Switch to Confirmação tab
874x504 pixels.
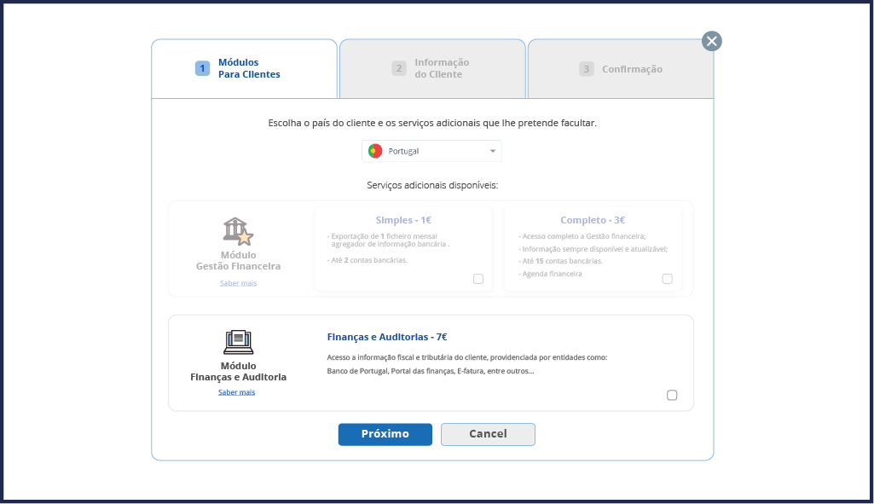click(x=621, y=68)
